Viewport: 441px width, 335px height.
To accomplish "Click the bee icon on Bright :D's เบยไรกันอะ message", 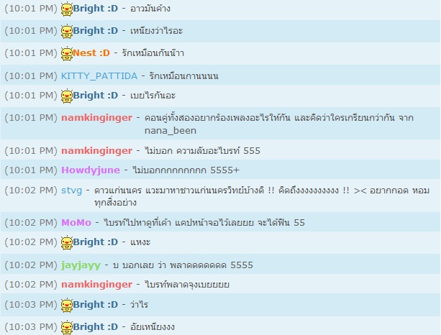I will tap(67, 96).
